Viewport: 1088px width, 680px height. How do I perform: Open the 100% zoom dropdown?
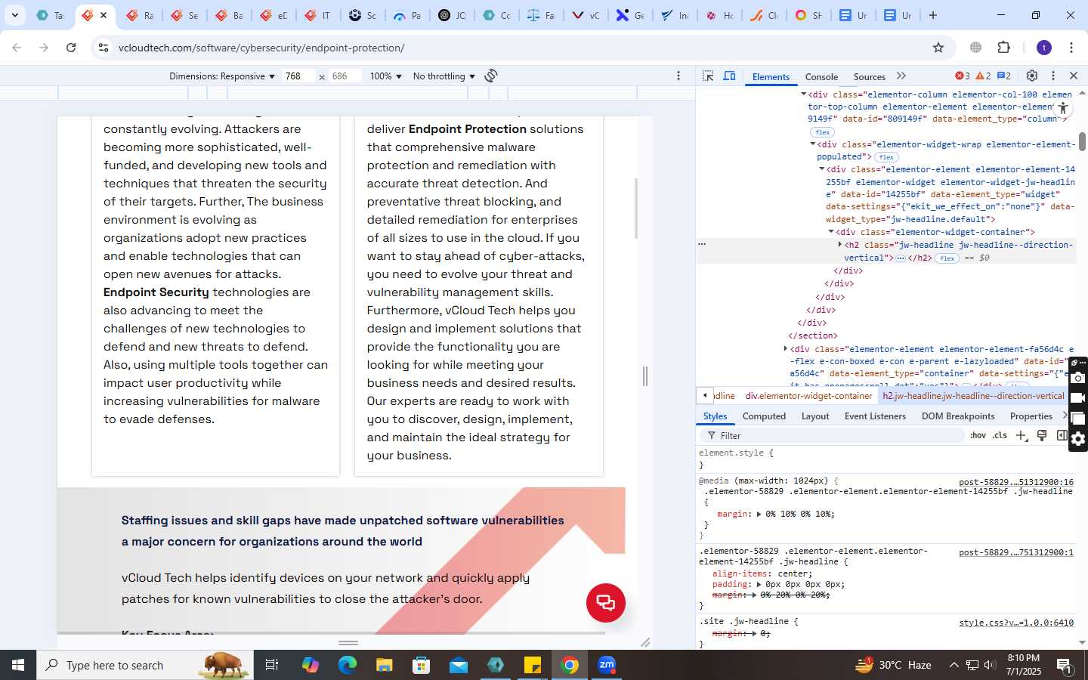click(x=385, y=76)
